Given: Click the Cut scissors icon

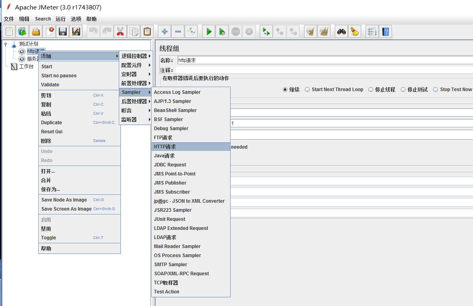Looking at the screenshot, I should [120, 32].
